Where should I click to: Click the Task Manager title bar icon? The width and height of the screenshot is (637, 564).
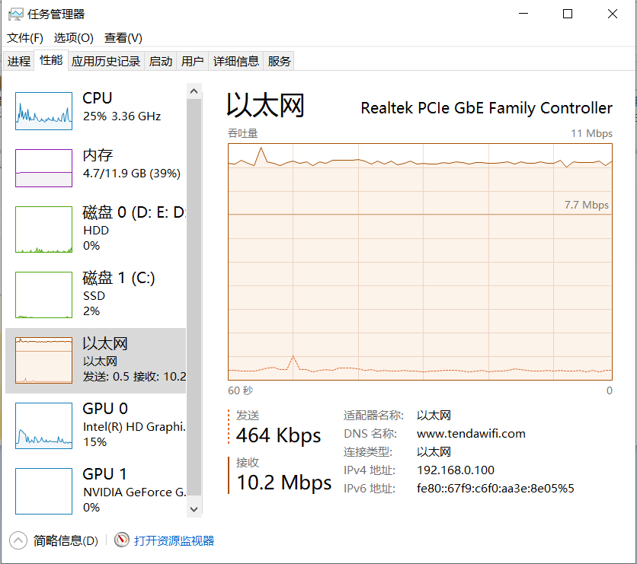pos(15,14)
